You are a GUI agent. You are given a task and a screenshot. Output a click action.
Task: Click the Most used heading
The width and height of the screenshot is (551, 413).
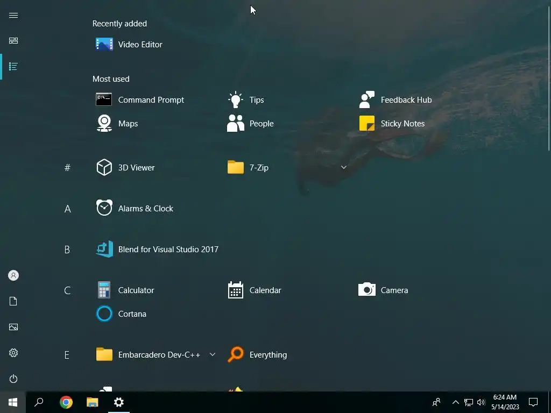[111, 79]
